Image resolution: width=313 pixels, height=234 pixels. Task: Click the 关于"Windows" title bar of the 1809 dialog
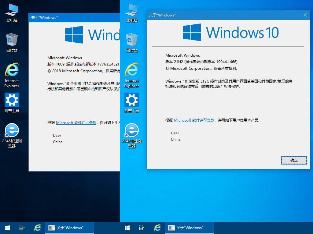pos(74,17)
